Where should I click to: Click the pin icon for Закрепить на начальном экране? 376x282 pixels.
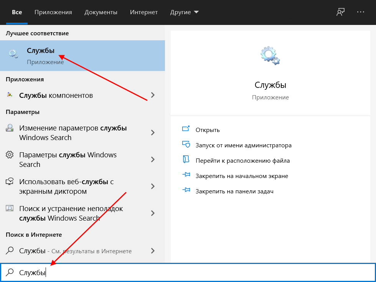point(186,175)
